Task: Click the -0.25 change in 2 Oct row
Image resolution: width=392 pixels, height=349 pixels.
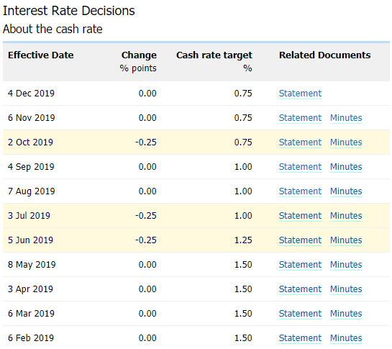Action: 146,142
